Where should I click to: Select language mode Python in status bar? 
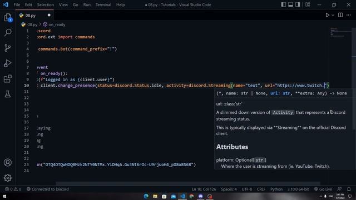tap(276, 189)
